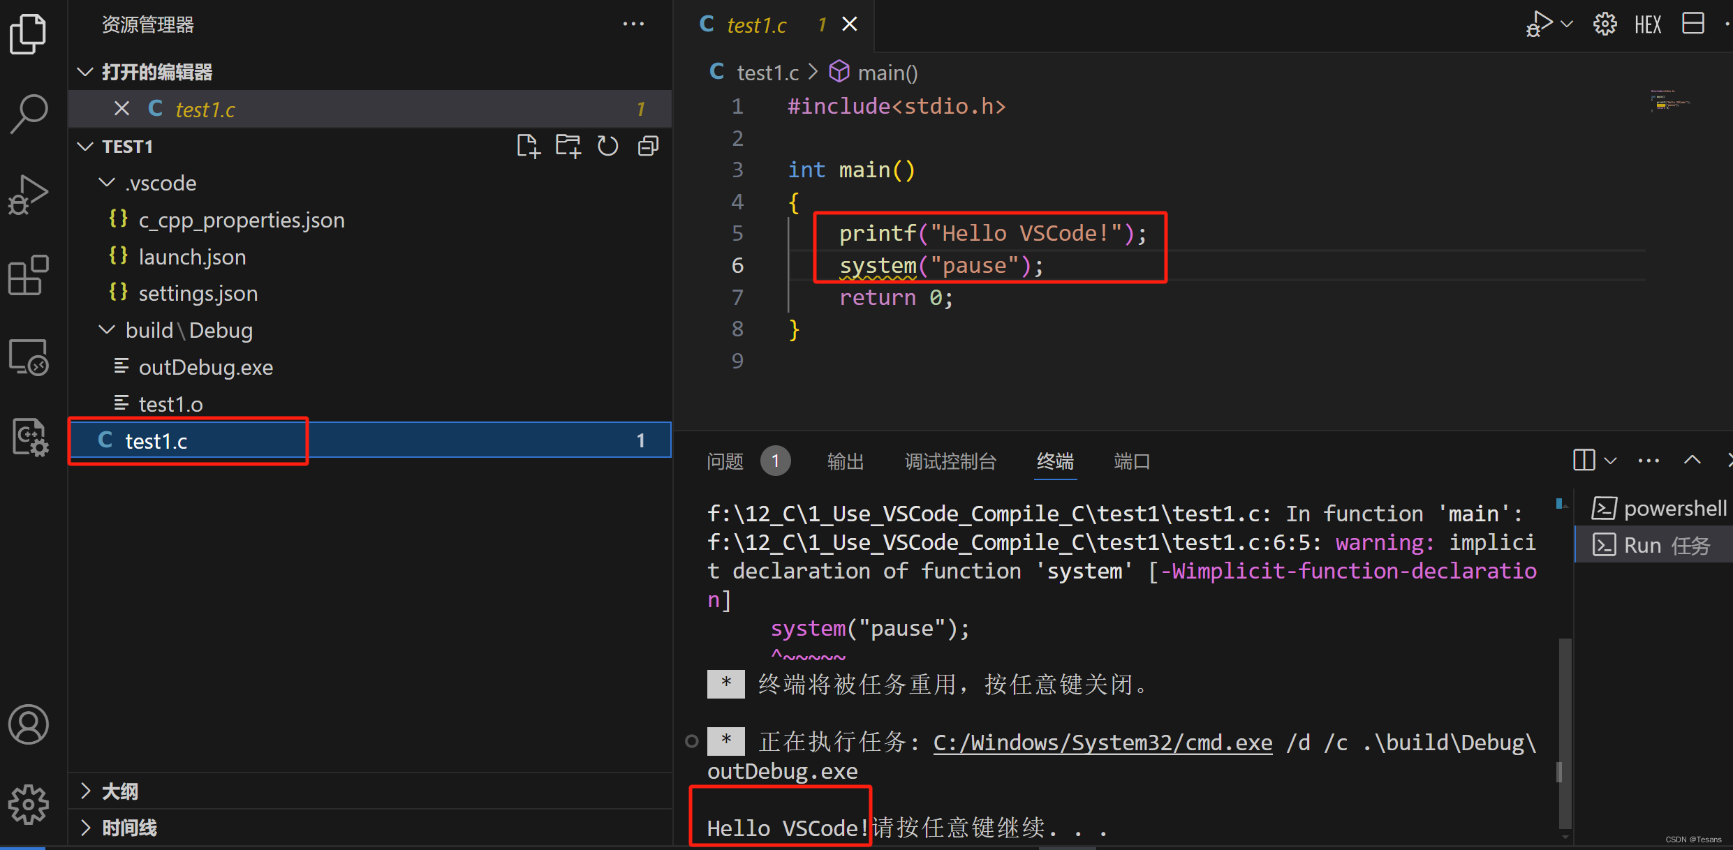Click the Problems count badge

775,461
